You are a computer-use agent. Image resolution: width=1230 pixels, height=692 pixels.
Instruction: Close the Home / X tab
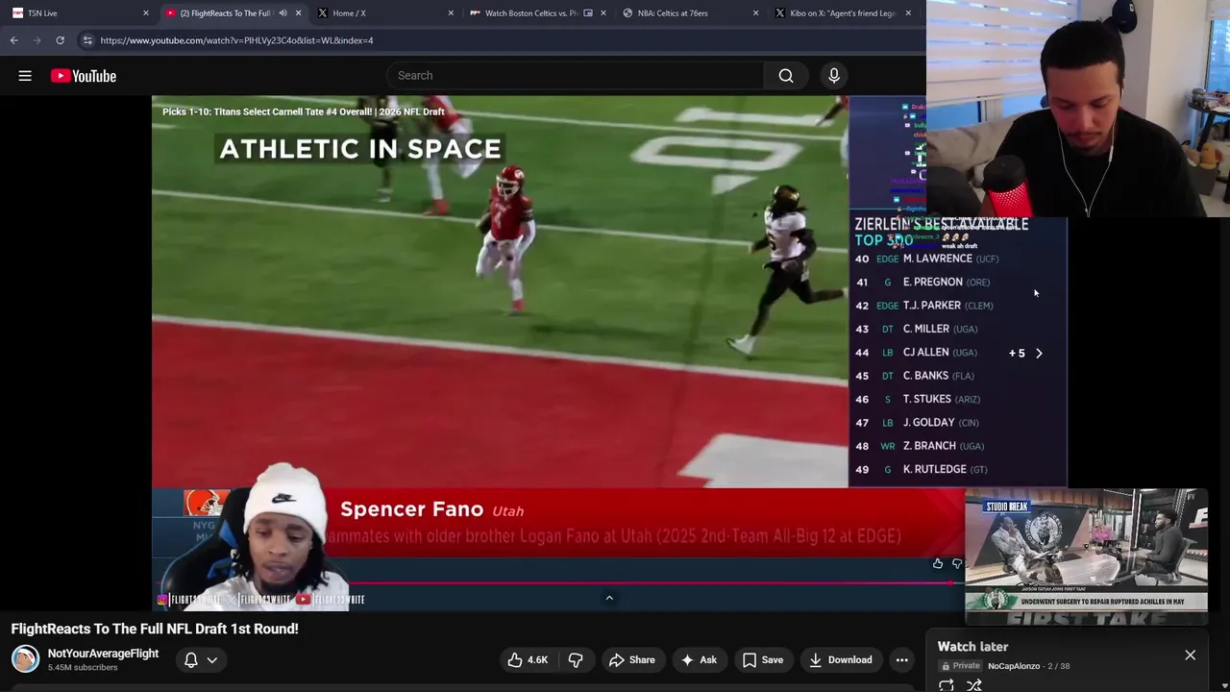[451, 13]
